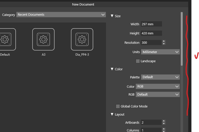Screen dimensions: 199x132
Task: Increase Artboards count with up arrow
Action: click(x=164, y=121)
